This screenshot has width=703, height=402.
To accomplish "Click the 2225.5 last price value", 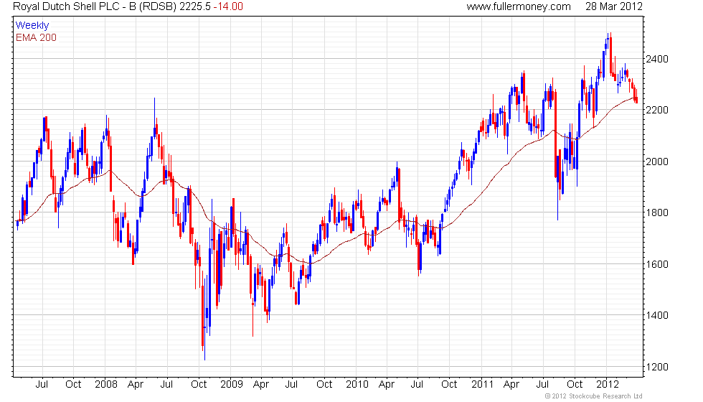I will pos(195,6).
